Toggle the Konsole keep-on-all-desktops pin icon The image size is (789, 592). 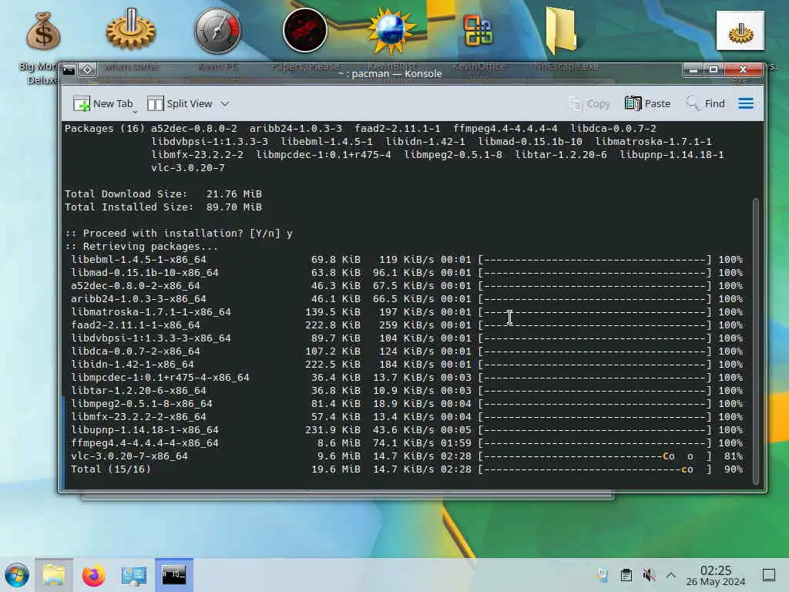[87, 69]
